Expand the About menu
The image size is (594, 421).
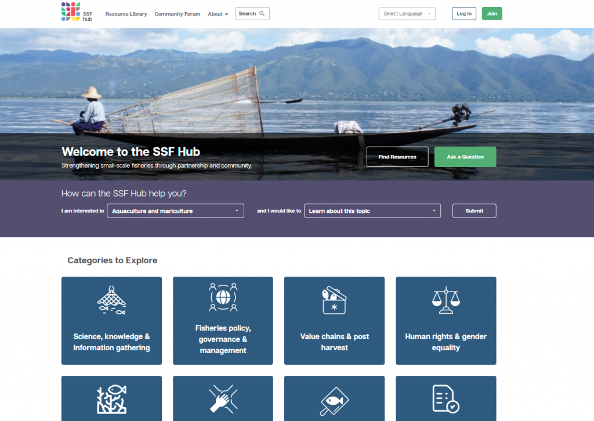click(x=218, y=14)
